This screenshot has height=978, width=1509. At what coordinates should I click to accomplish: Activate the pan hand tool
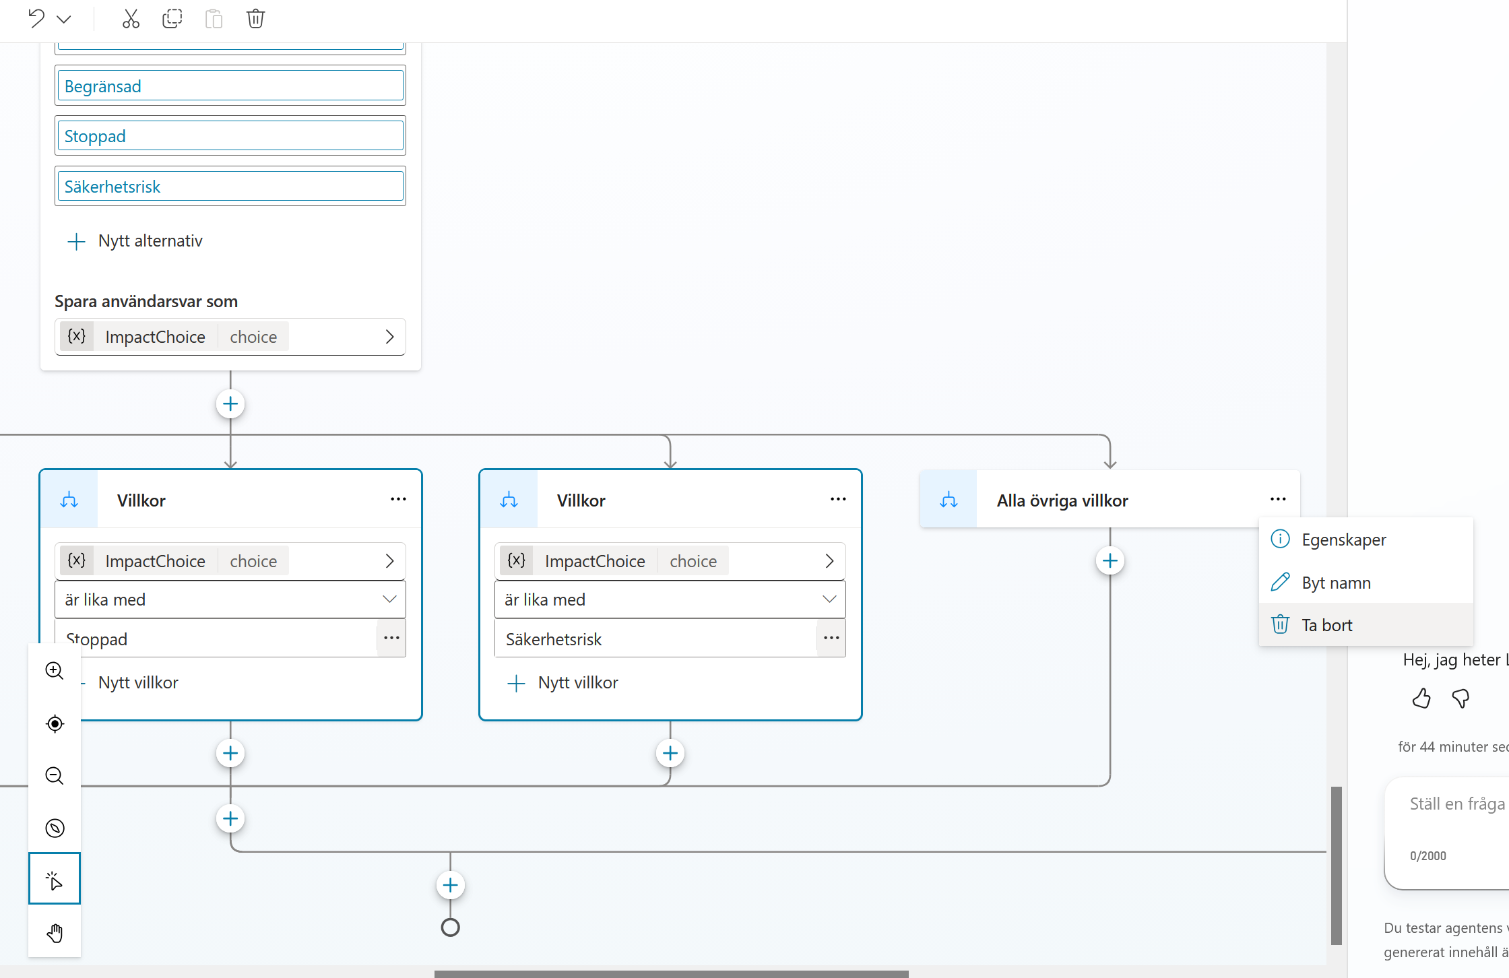pyautogui.click(x=55, y=932)
